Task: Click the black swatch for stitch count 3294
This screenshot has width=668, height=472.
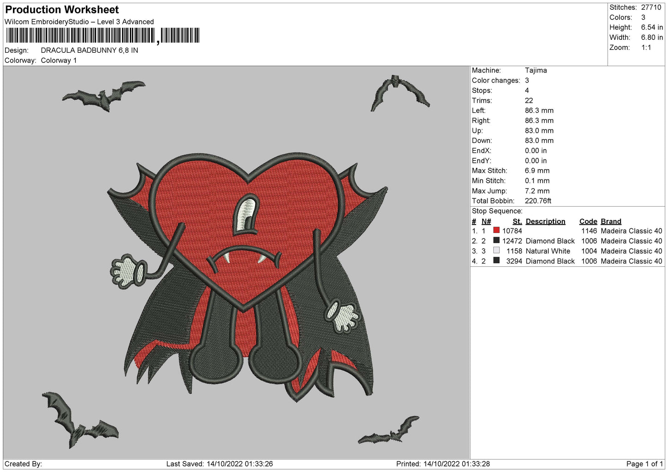Action: [496, 261]
